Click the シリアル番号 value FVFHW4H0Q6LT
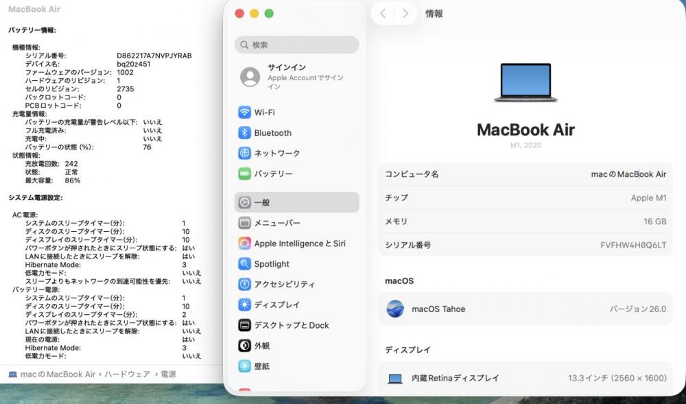 click(x=633, y=245)
